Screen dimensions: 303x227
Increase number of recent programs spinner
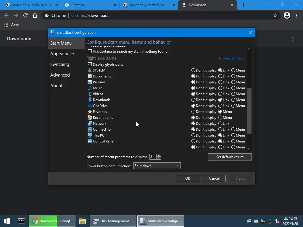pyautogui.click(x=159, y=155)
